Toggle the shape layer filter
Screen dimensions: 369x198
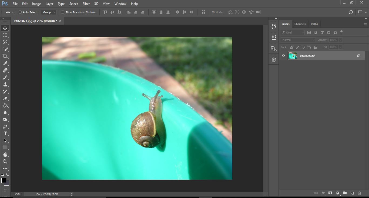328,32
